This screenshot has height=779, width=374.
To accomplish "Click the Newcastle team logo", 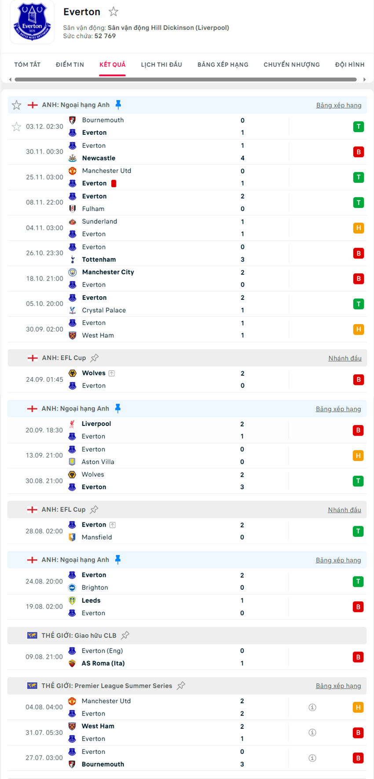I will click(73, 158).
